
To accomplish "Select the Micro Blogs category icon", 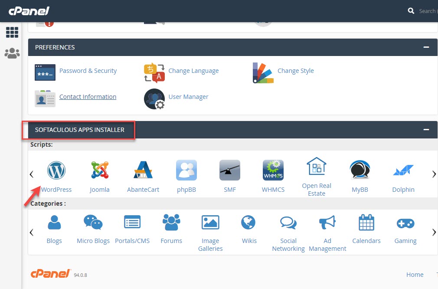I will pyautogui.click(x=93, y=223).
